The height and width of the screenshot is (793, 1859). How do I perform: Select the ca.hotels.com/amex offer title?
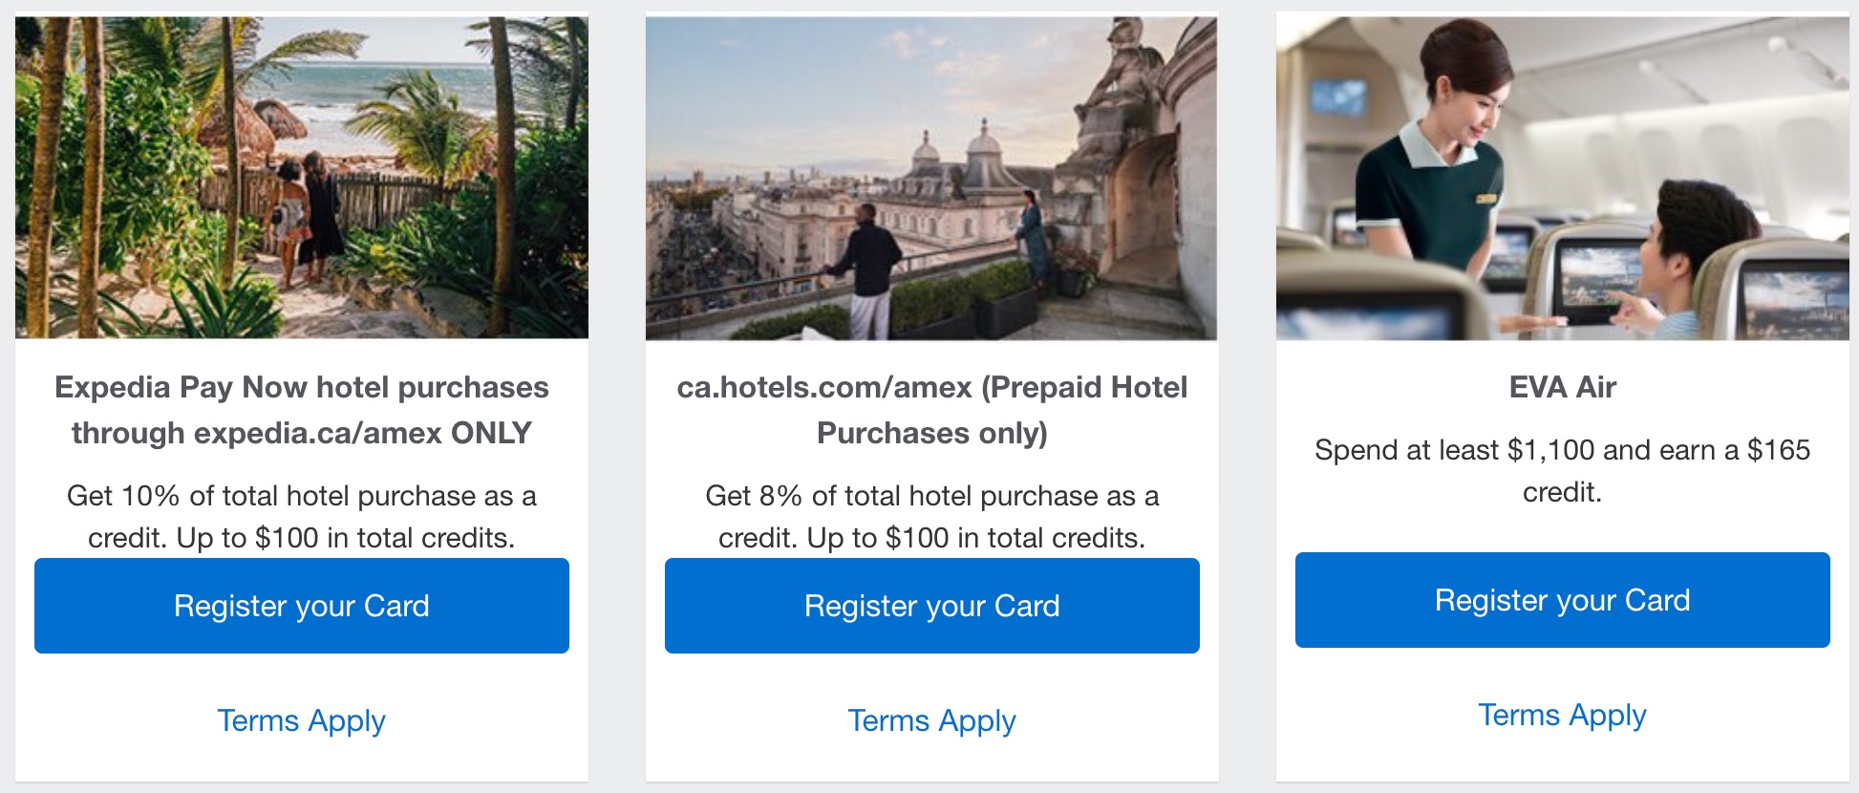coord(932,408)
